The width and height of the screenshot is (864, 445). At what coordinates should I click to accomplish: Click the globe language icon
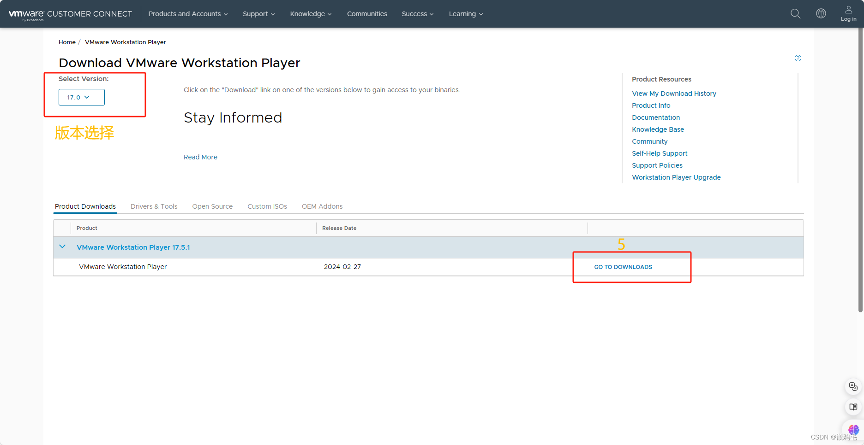tap(821, 13)
